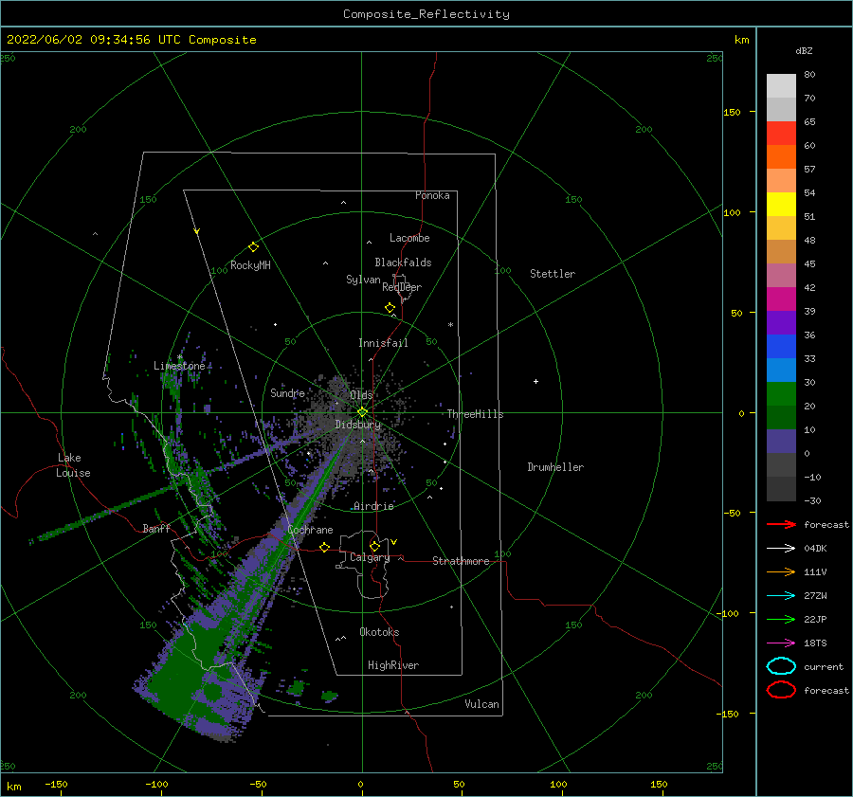Click the Calgary city label

point(370,557)
